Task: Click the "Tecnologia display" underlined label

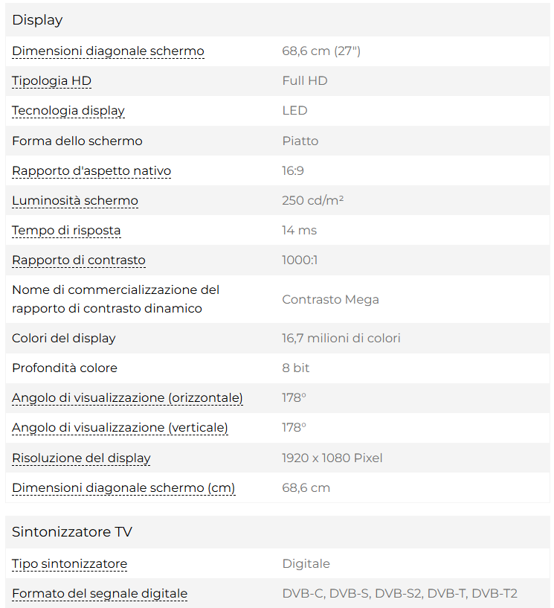Action: (68, 111)
